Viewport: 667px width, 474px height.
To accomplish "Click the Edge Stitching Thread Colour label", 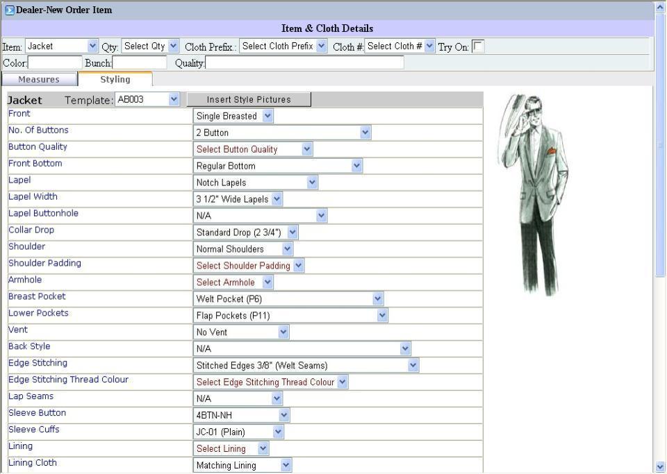I will [68, 380].
